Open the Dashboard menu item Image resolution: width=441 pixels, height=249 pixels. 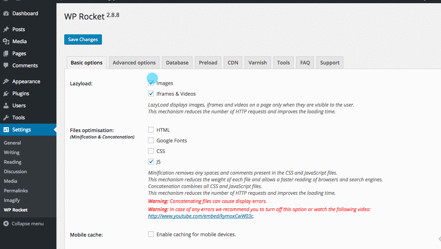(x=28, y=13)
